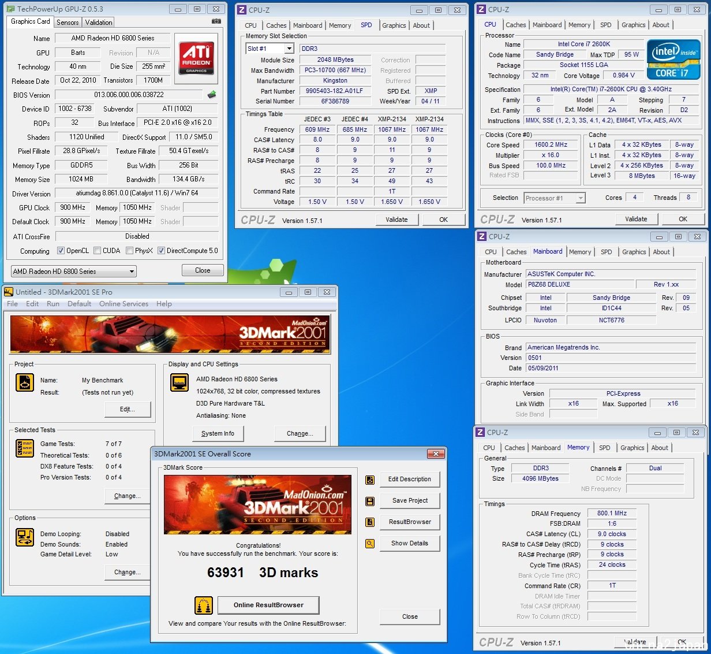The image size is (711, 654).
Task: Click Change... under Display and CPU Settings
Action: [300, 433]
